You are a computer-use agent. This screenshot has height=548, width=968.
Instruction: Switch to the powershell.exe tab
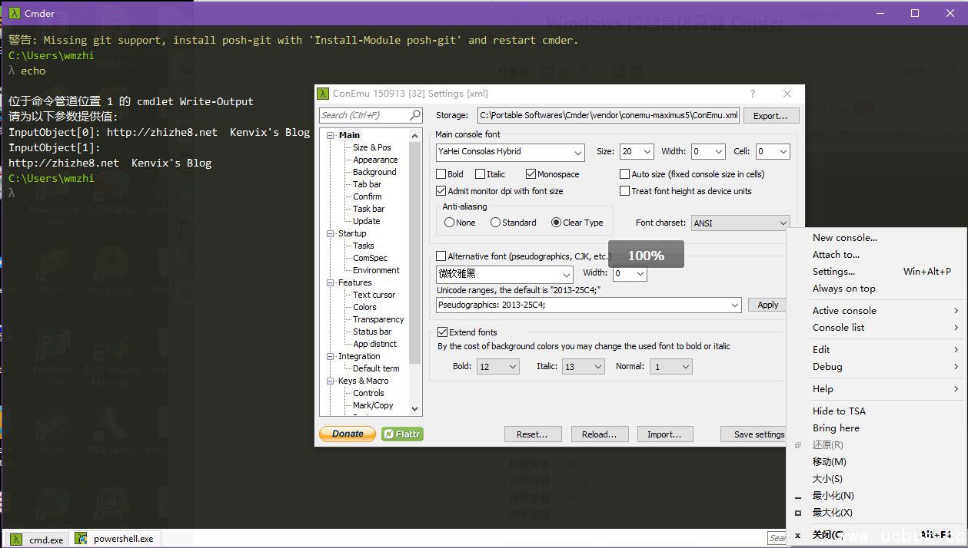(115, 539)
